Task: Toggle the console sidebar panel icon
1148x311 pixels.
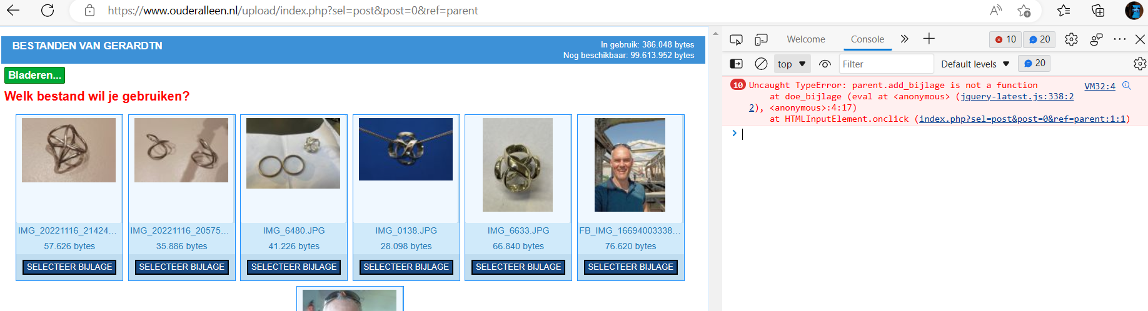Action: (x=737, y=64)
